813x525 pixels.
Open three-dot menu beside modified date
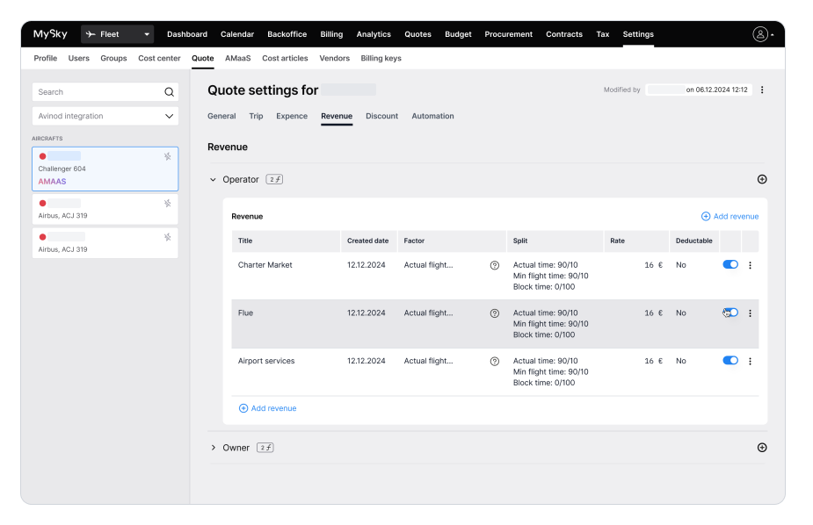762,90
